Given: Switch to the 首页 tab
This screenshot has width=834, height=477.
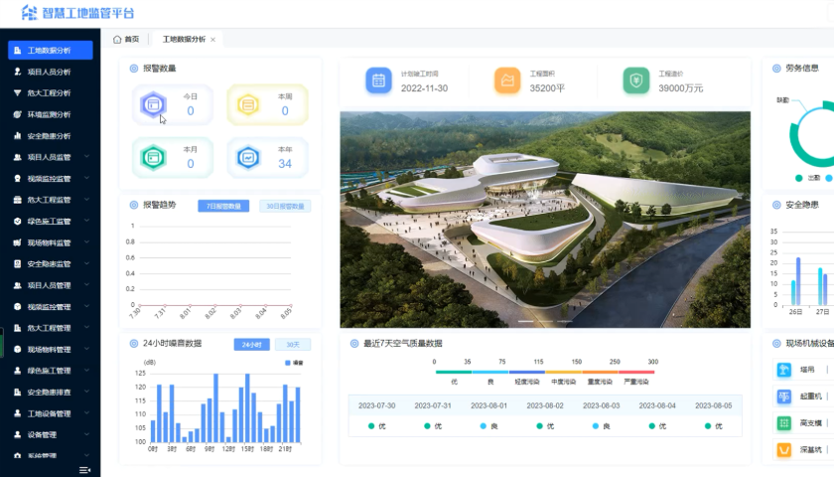Looking at the screenshot, I should (x=126, y=40).
